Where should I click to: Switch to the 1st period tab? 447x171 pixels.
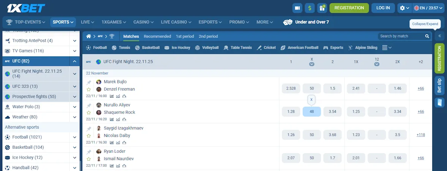pyautogui.click(x=185, y=36)
